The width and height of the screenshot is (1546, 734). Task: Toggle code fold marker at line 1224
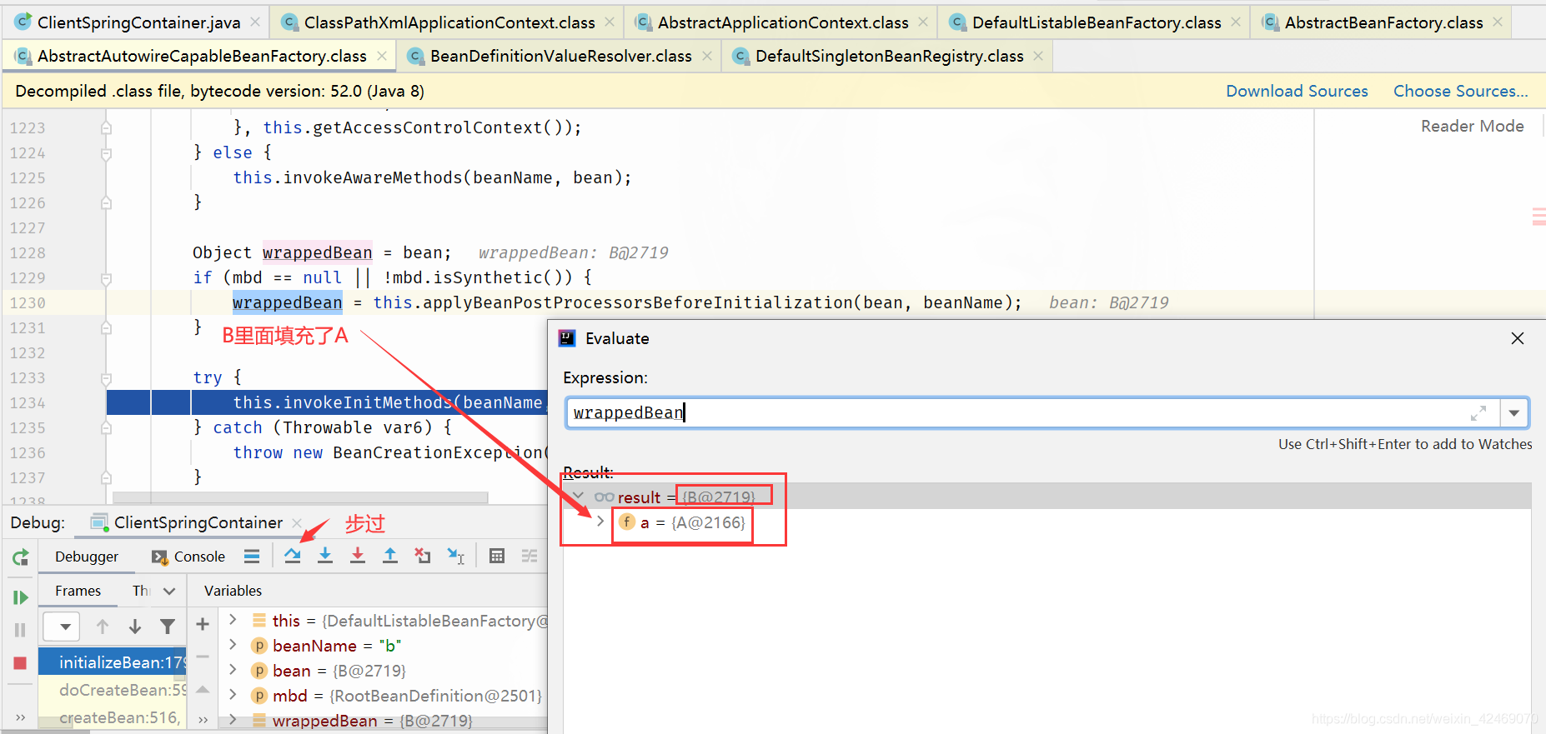(x=106, y=153)
